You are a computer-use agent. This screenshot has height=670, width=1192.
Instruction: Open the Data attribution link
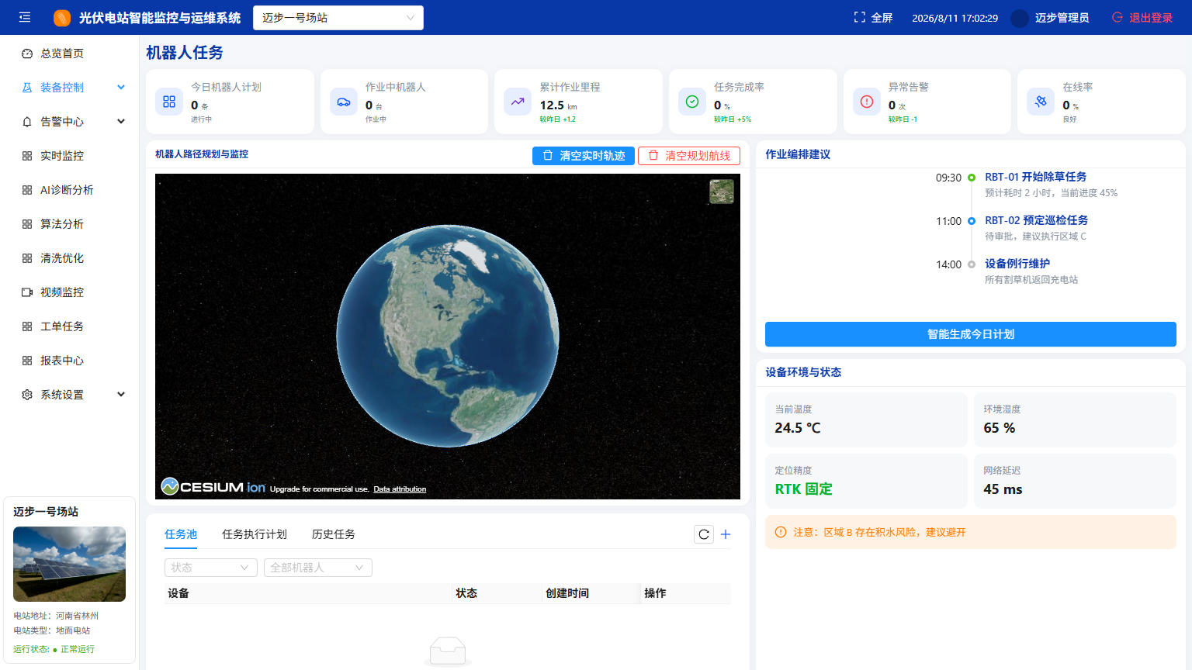point(400,489)
